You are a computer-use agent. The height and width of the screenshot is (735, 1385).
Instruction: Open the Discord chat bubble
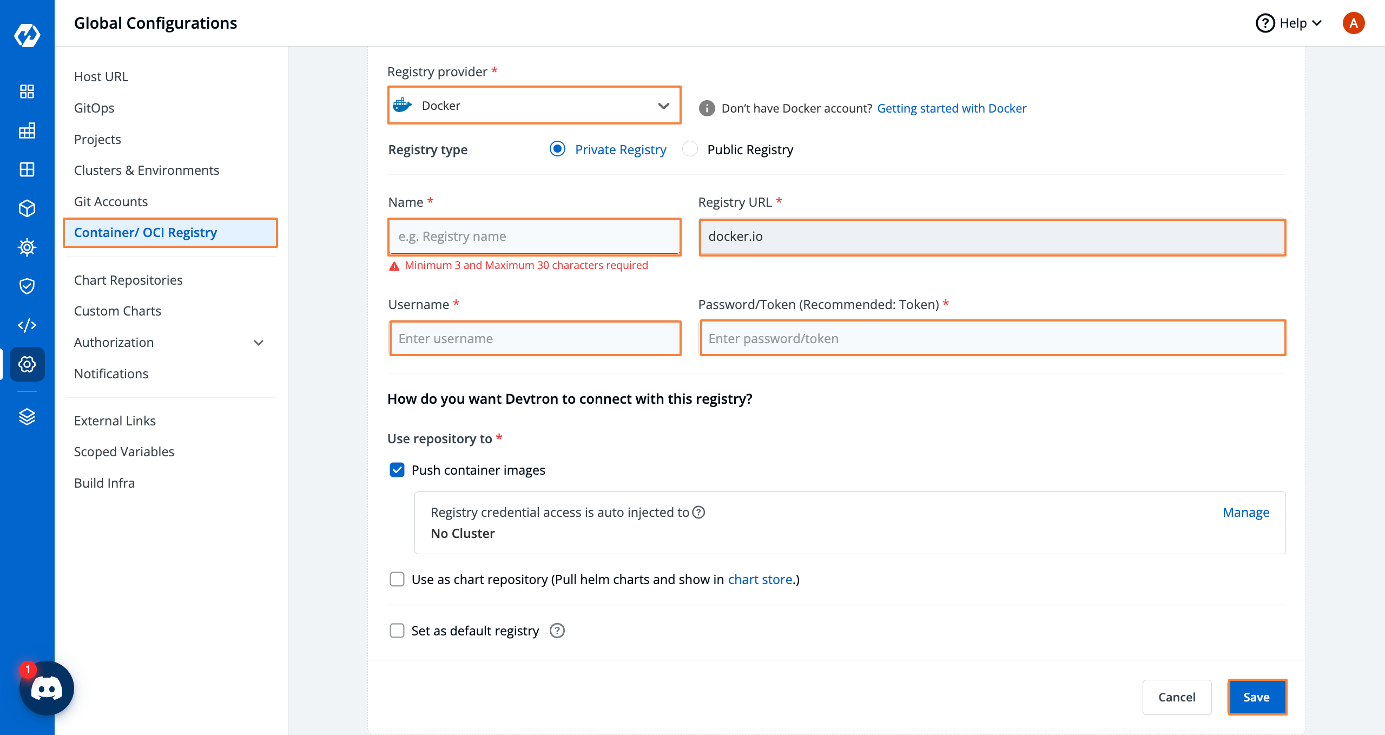[47, 688]
